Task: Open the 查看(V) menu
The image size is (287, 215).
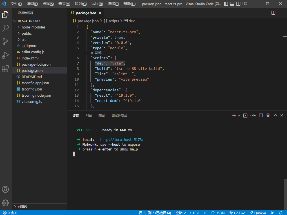Action: [x=64, y=4]
